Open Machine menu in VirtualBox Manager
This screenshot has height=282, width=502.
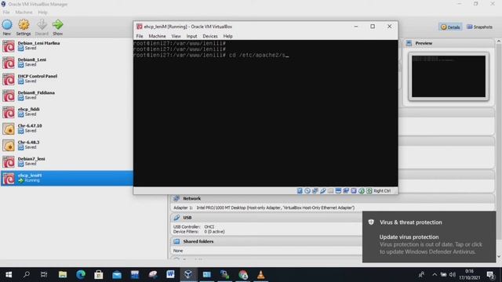(x=24, y=13)
